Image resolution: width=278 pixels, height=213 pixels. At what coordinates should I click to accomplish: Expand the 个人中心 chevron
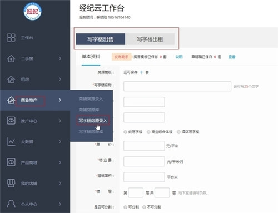point(60,204)
